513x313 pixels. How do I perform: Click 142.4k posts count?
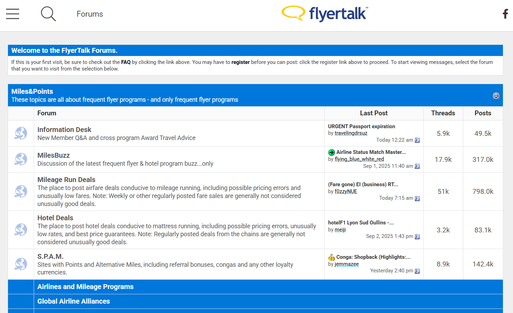click(483, 264)
